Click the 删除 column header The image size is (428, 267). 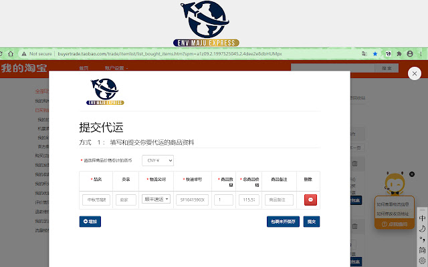coord(308,180)
